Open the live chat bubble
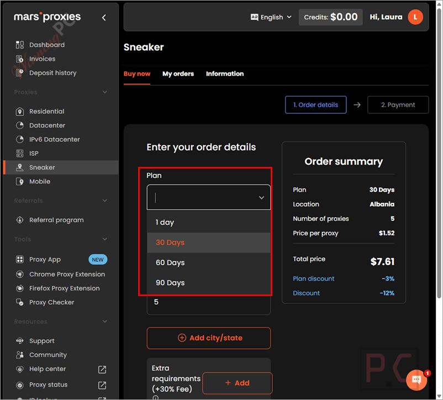Viewport: 443px width, 400px height. point(416,380)
